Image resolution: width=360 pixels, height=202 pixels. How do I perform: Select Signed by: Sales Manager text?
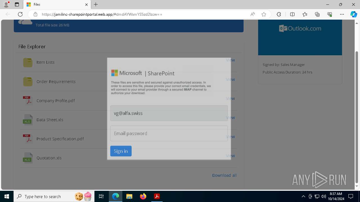pyautogui.click(x=284, y=65)
